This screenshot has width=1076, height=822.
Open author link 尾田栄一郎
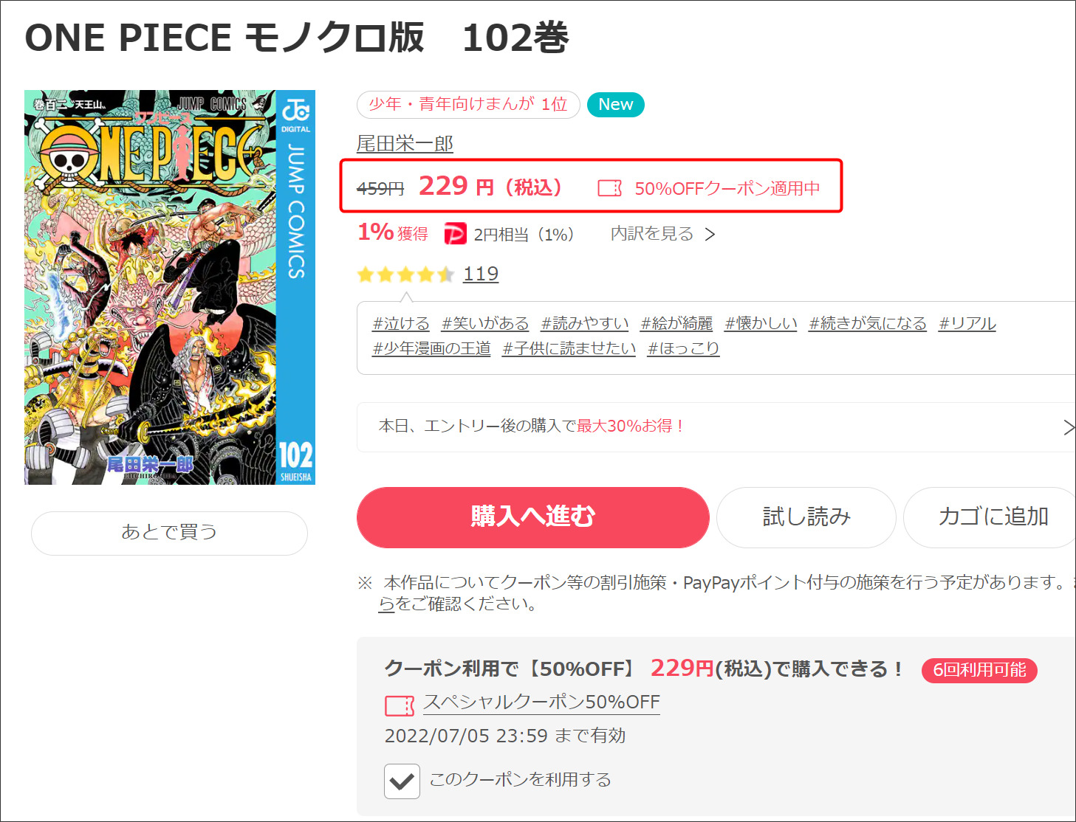pyautogui.click(x=405, y=143)
